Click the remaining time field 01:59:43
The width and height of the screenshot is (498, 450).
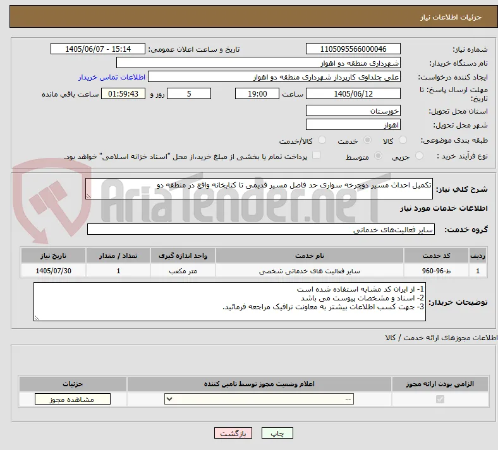[123, 93]
